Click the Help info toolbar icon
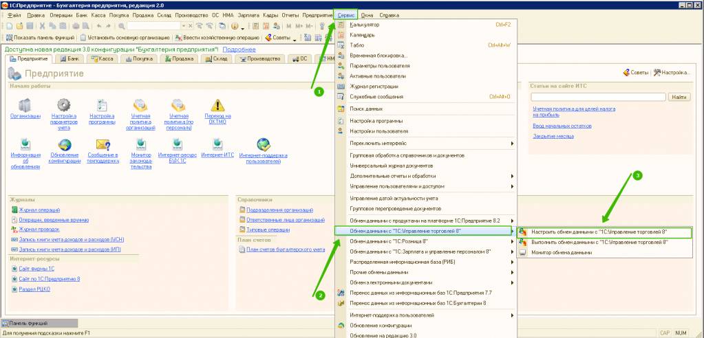This screenshot has height=338, width=704. pos(235,26)
